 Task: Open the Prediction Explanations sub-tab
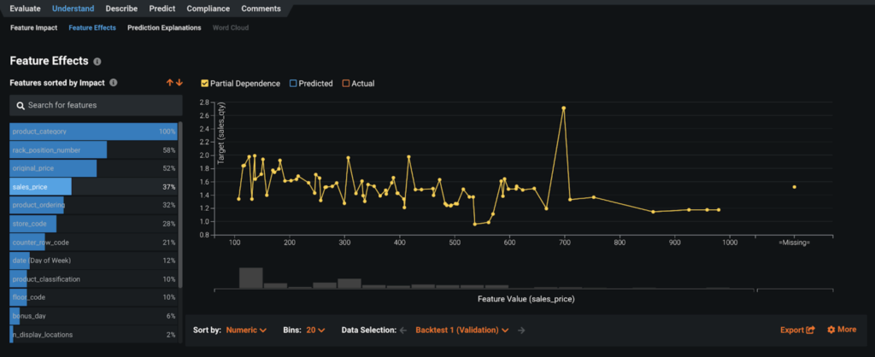164,27
